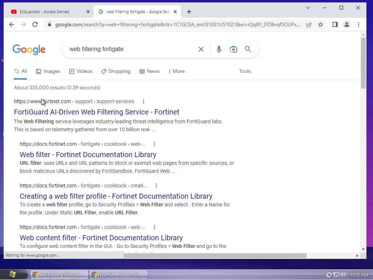Expand the More search categories menu

[176, 71]
